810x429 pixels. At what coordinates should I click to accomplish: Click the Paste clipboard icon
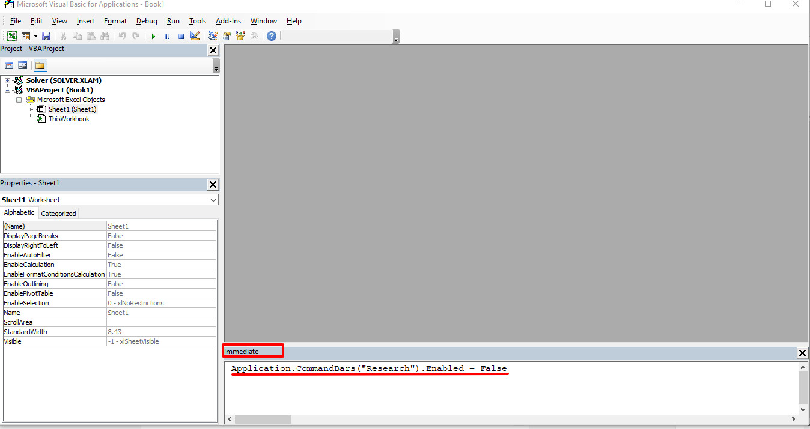pyautogui.click(x=91, y=36)
